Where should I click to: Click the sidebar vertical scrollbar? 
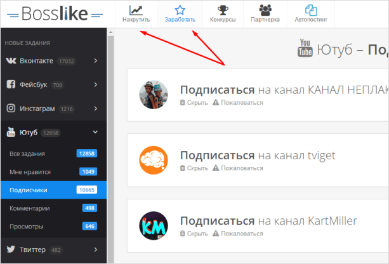pos(110,146)
